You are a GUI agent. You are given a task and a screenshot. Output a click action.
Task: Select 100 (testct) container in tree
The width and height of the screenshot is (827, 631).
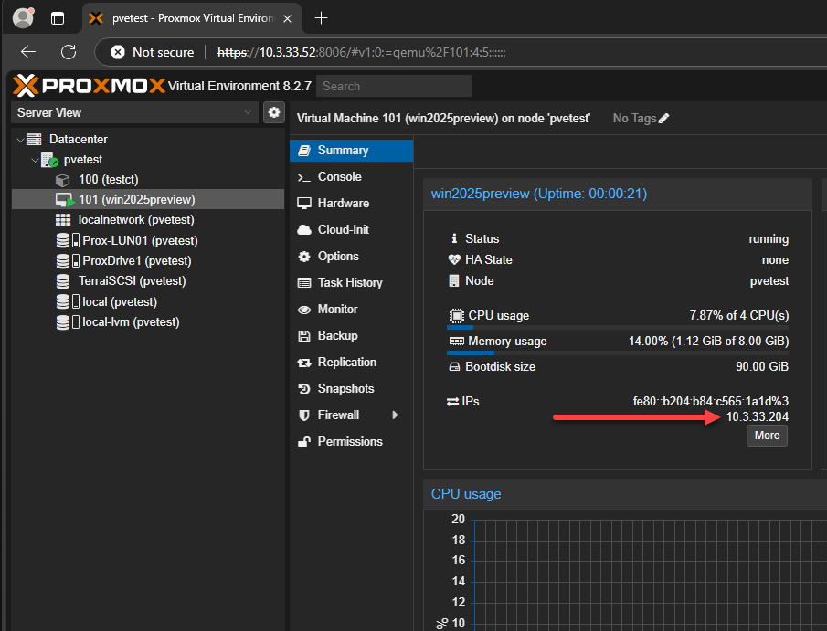[x=108, y=179]
